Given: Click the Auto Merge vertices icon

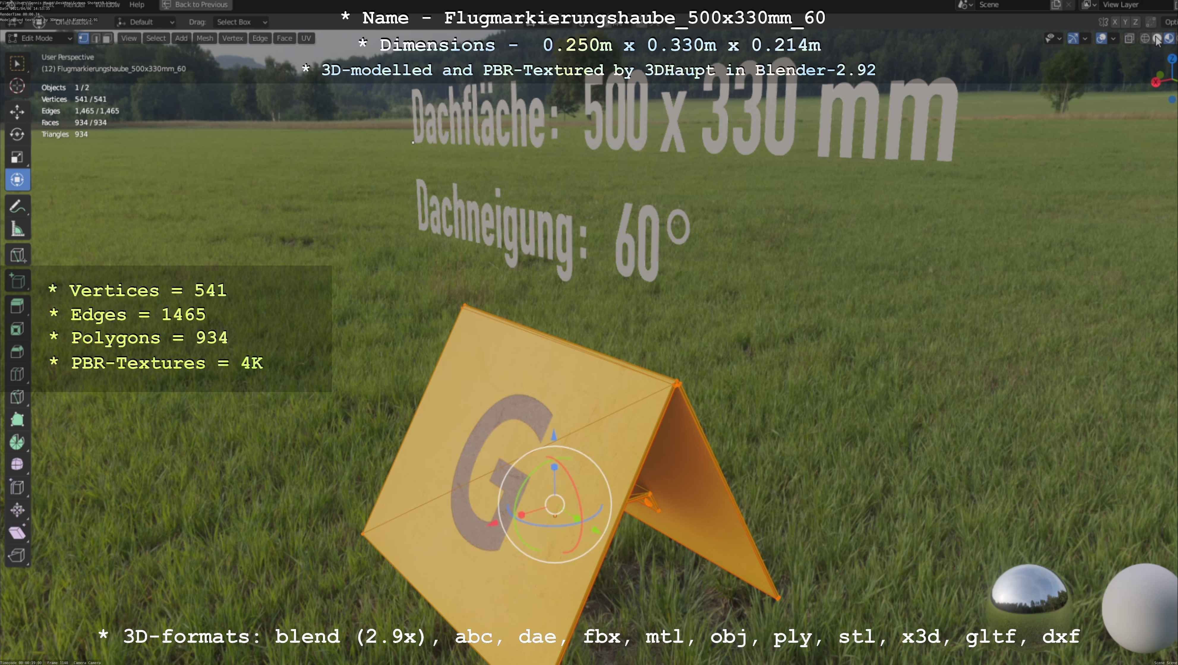Looking at the screenshot, I should tap(1151, 22).
